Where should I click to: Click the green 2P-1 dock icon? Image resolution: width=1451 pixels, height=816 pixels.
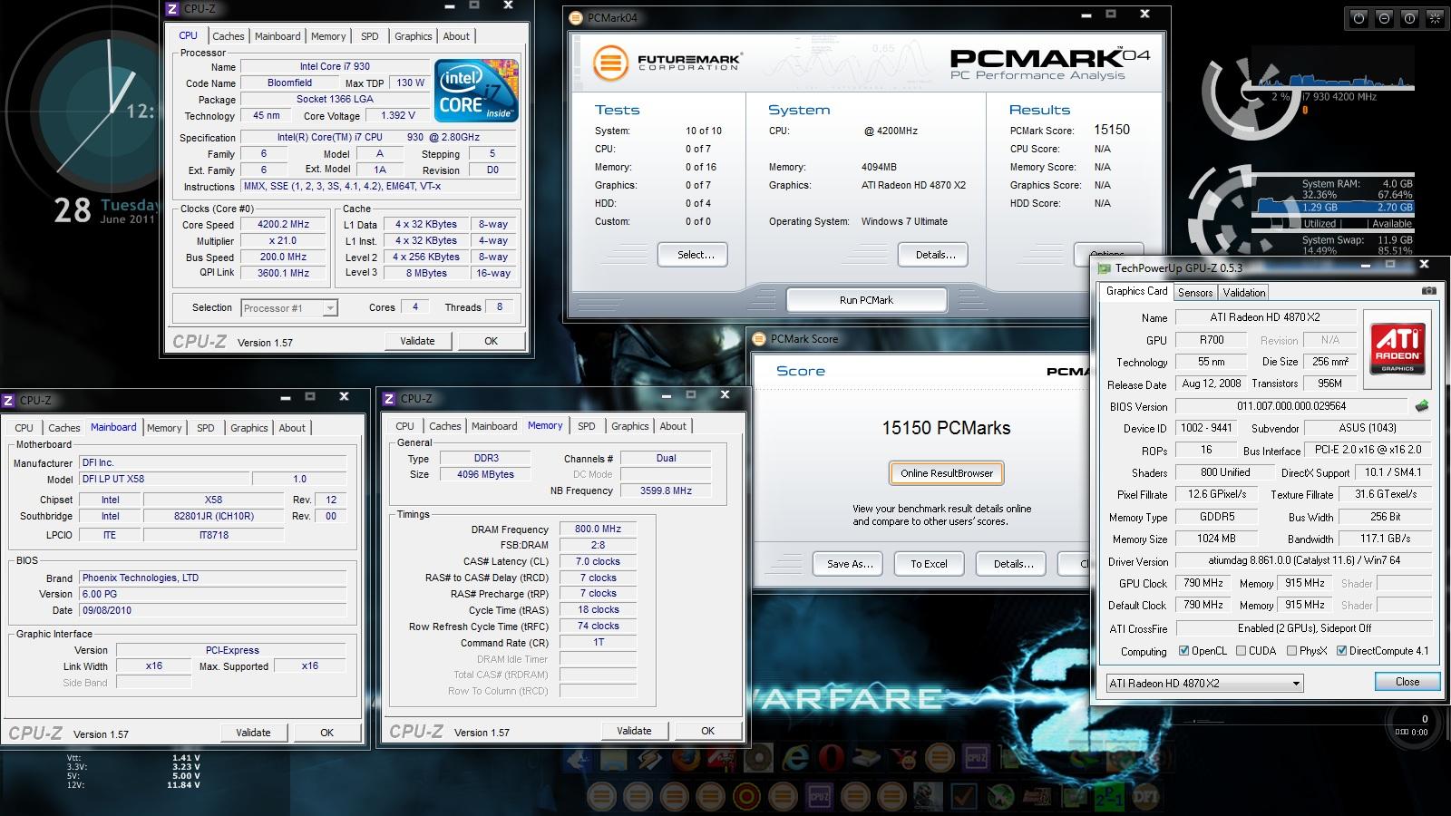(1109, 797)
